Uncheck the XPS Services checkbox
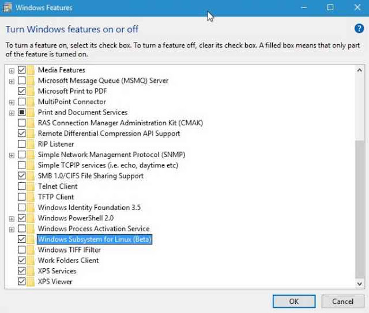This screenshot has width=369, height=313. point(22,271)
